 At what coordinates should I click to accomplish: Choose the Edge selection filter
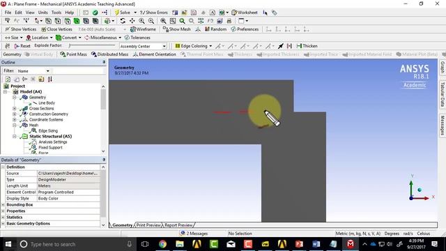pyautogui.click(x=58, y=21)
